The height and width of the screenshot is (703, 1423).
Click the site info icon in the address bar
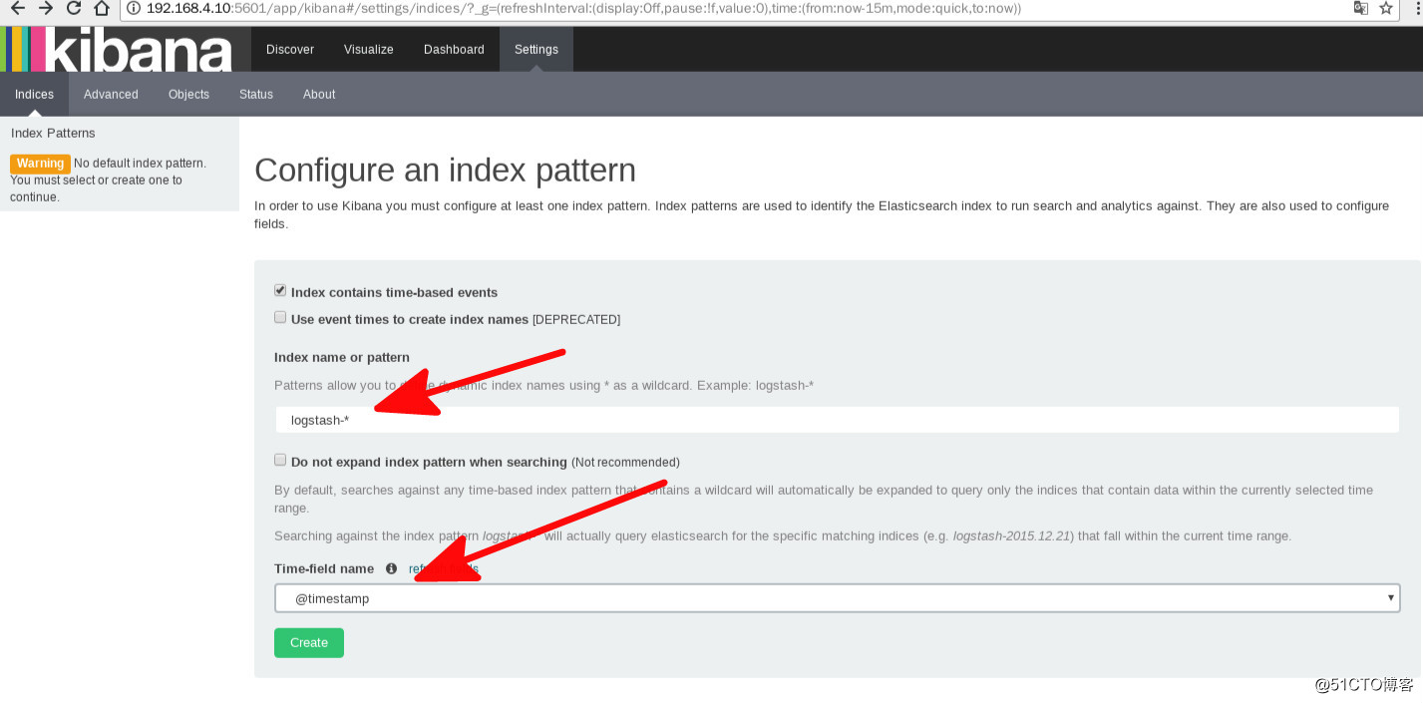click(x=134, y=8)
